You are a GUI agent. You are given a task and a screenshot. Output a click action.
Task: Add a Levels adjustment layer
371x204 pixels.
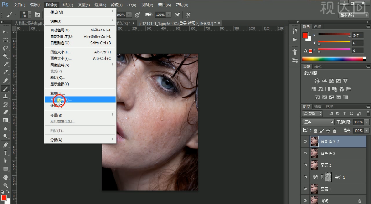tap(325, 81)
